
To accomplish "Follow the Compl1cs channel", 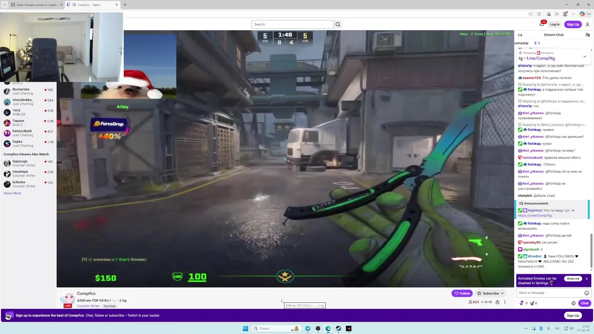I will (x=462, y=293).
